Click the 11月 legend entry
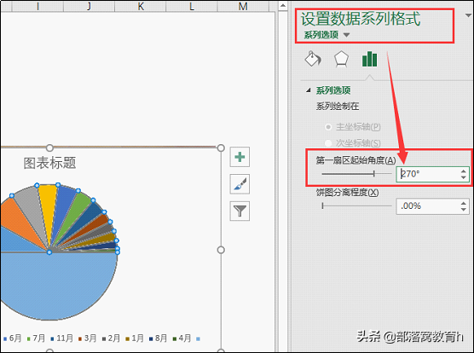This screenshot has height=353, width=474. pos(62,339)
